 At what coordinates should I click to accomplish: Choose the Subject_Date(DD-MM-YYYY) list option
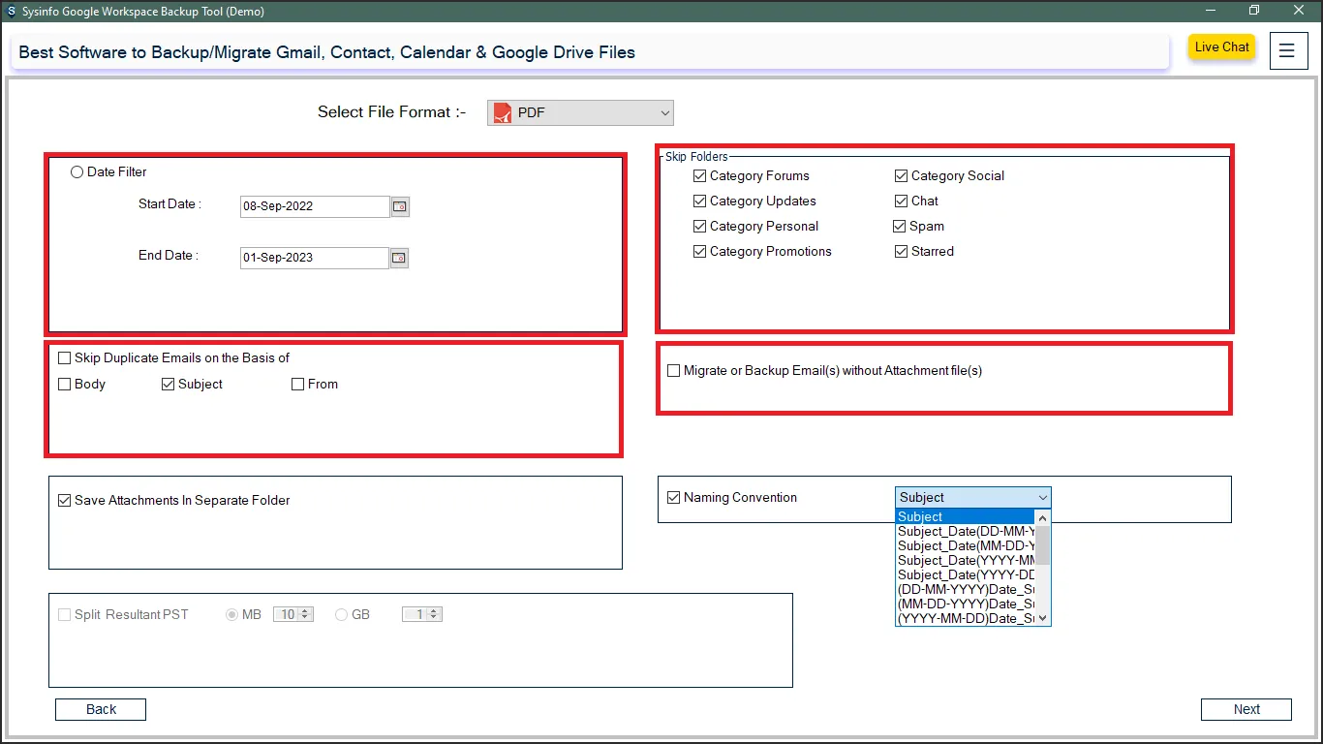(965, 532)
